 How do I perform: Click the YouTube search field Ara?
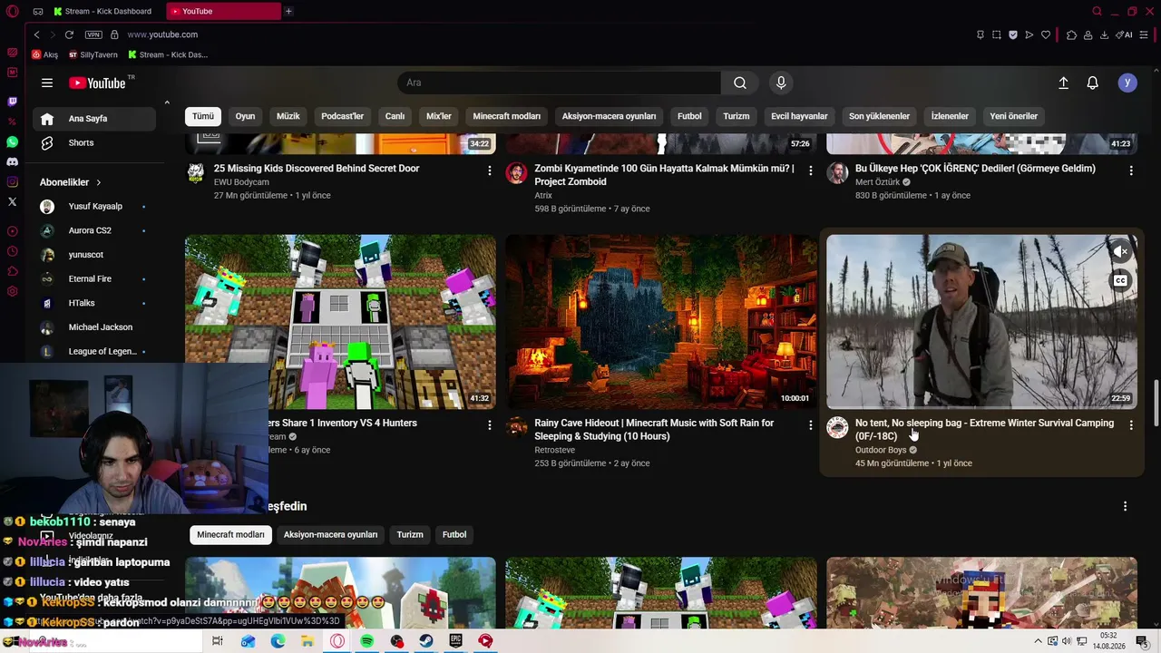(x=559, y=83)
